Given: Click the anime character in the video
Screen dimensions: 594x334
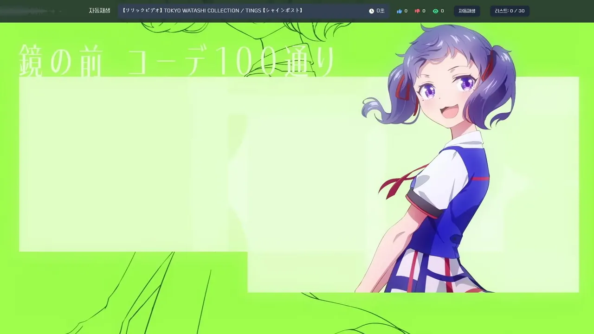Looking at the screenshot, I should click(439, 158).
